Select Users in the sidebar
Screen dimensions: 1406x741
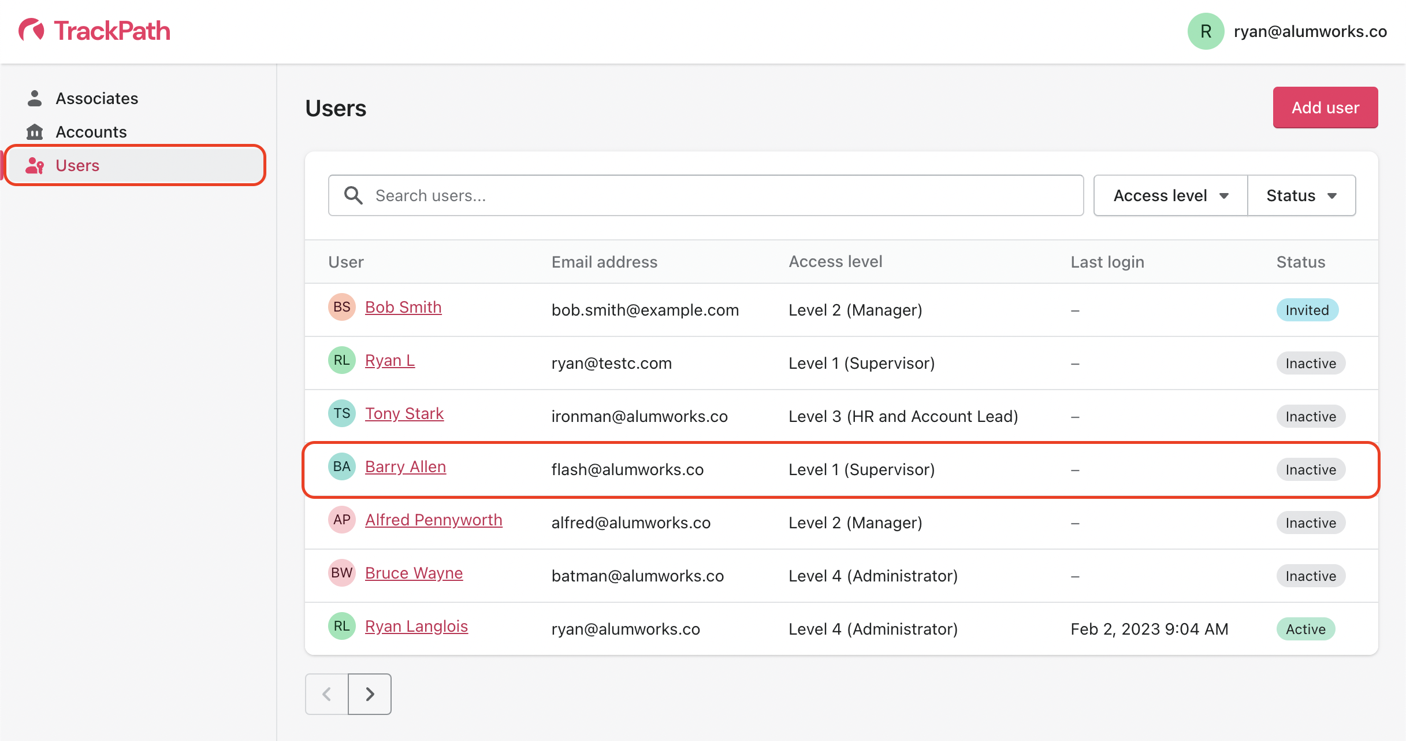coord(77,165)
